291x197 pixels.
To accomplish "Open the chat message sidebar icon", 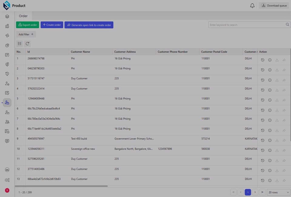I will coord(7,141).
